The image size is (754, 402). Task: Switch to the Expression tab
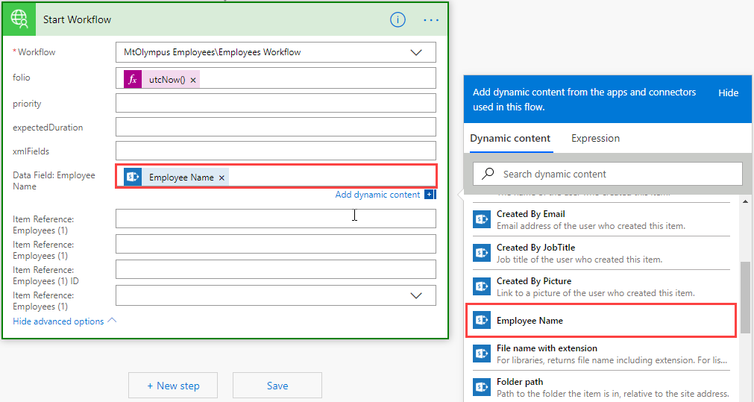[x=595, y=138]
